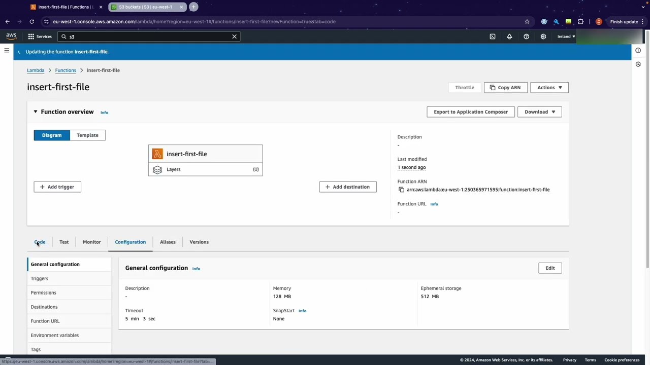The width and height of the screenshot is (650, 365).
Task: View site information icon in address bar
Action: point(46,22)
